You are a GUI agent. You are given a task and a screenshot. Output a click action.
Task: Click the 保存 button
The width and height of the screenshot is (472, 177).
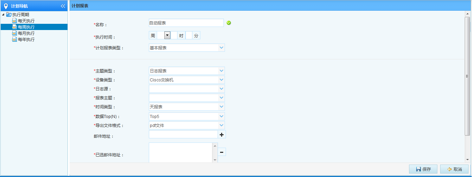pyautogui.click(x=423, y=169)
